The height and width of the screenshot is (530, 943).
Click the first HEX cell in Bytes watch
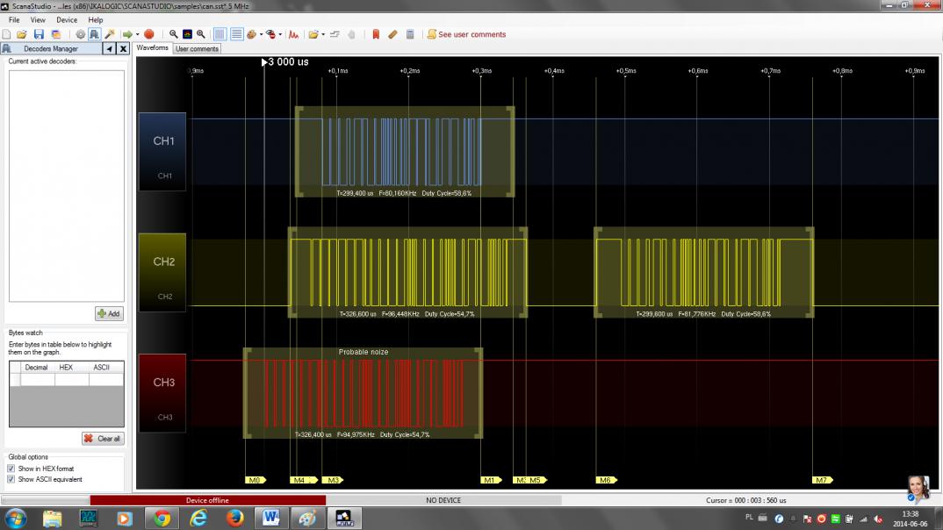tap(72, 380)
